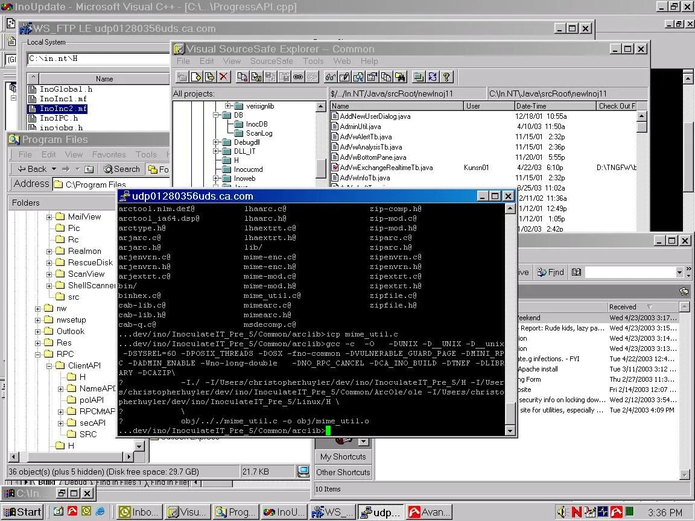Open the Properties icon in SourceSafe toolbar
695x521 pixels.
[x=371, y=77]
